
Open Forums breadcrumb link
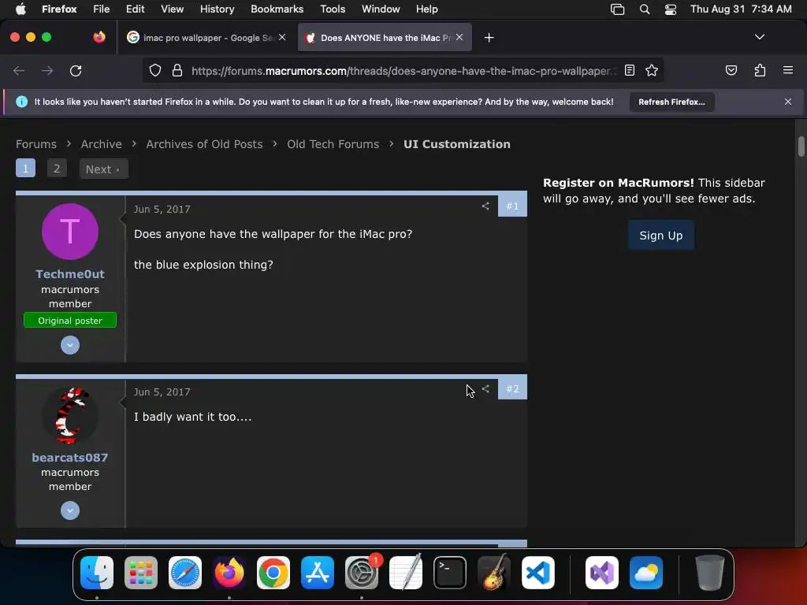pos(36,144)
